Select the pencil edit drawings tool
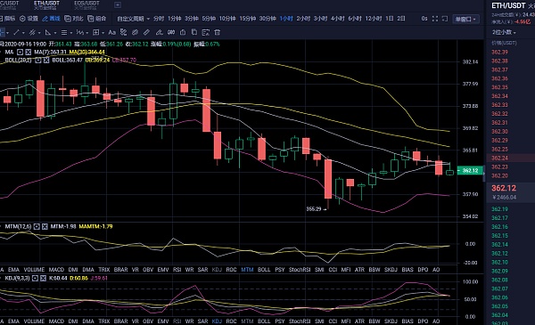Viewport: 535px width, 325px height. click(159, 32)
